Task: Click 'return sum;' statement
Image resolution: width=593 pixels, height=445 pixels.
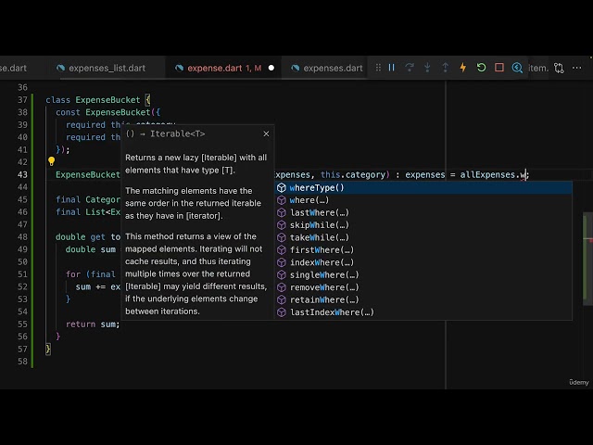Action: [x=93, y=324]
